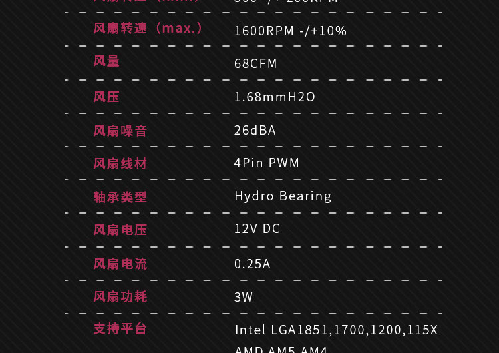Click the 风量 spec label

(106, 61)
